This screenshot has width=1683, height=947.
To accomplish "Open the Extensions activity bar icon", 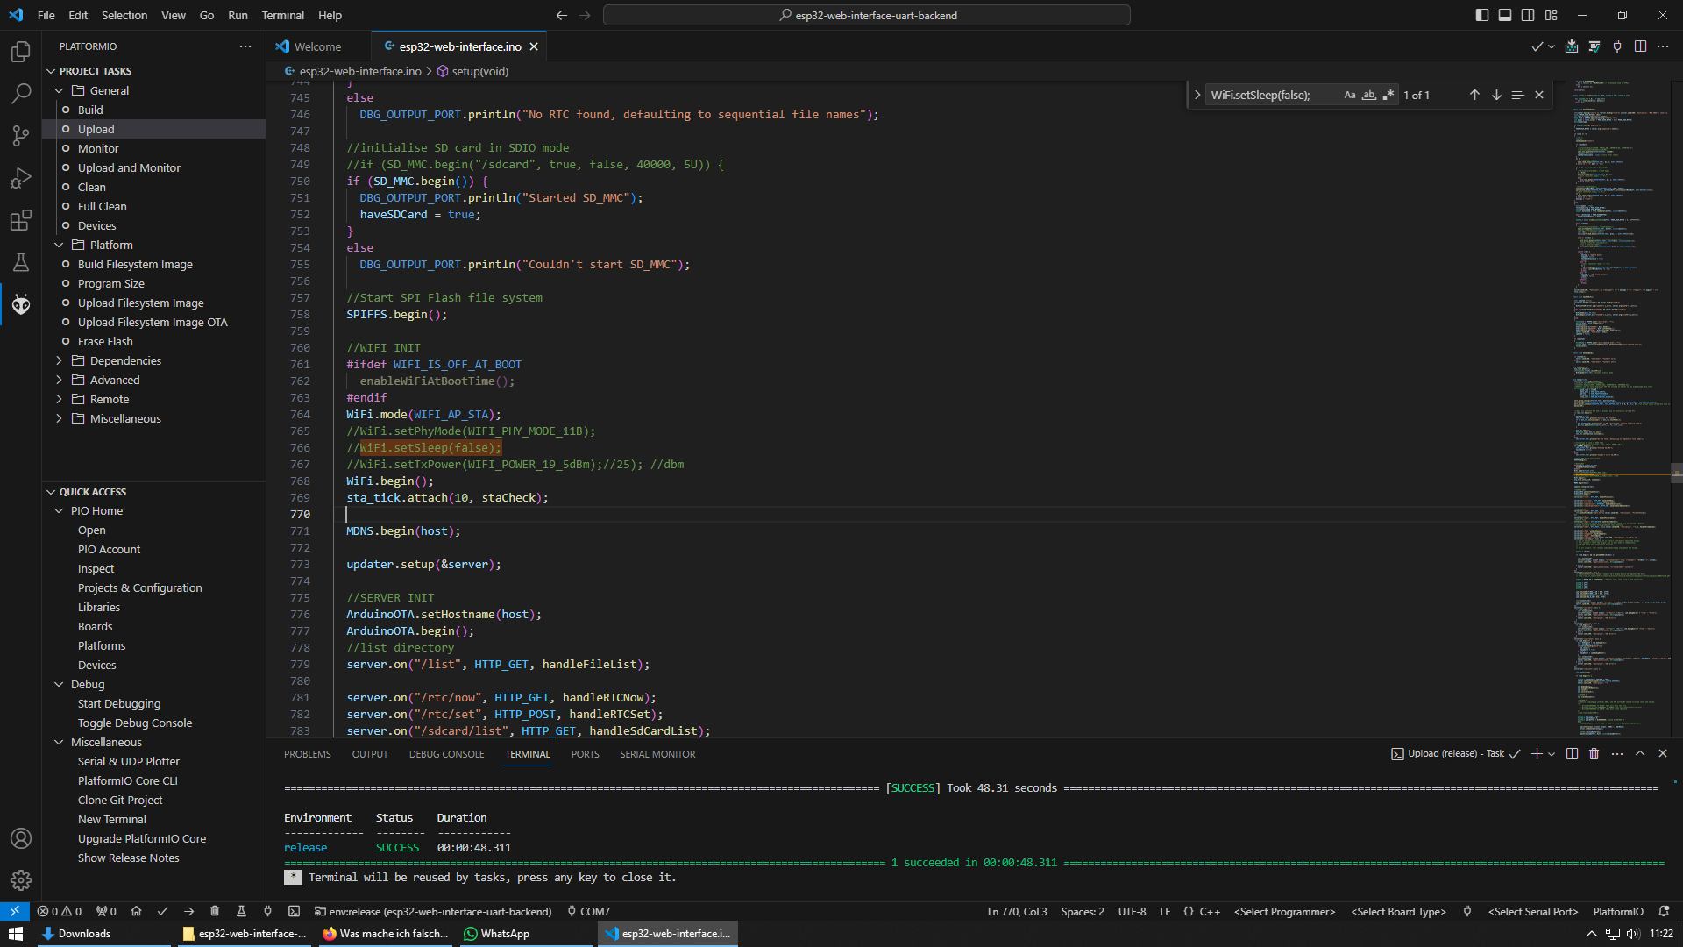I will [x=21, y=220].
